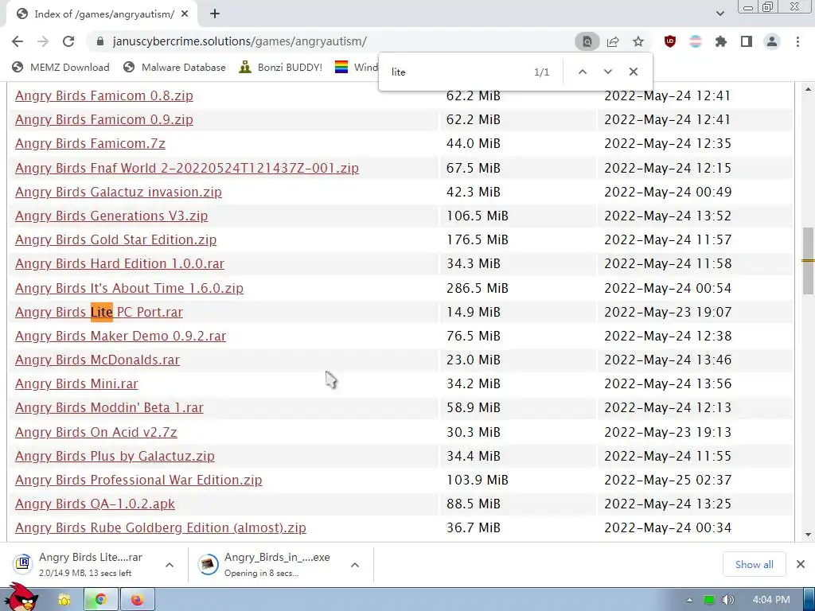This screenshot has width=815, height=611.
Task: Download Angry Birds QA-1.0.2.apk
Action: [95, 504]
